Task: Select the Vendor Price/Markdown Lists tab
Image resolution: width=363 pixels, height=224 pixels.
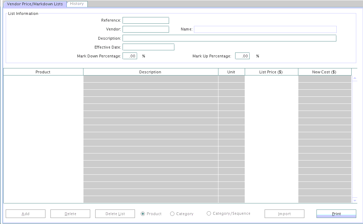Action: (x=35, y=4)
